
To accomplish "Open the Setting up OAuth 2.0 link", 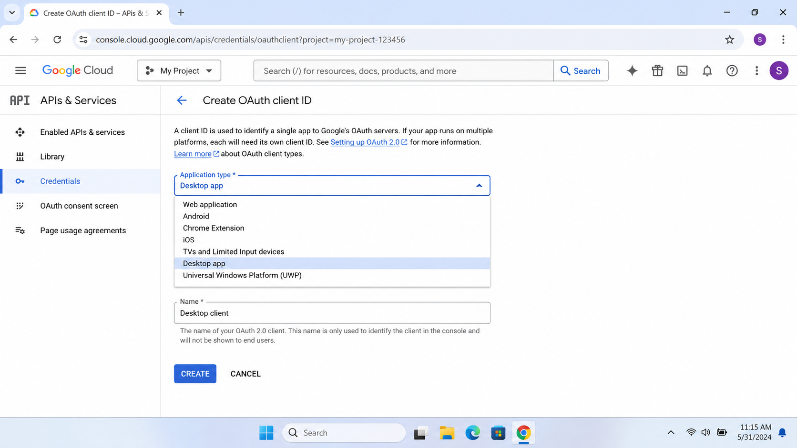I will [369, 142].
